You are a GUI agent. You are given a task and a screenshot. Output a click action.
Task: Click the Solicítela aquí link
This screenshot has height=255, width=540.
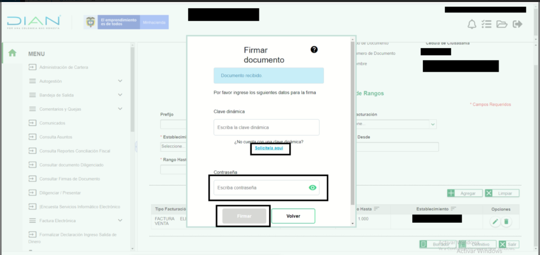269,148
